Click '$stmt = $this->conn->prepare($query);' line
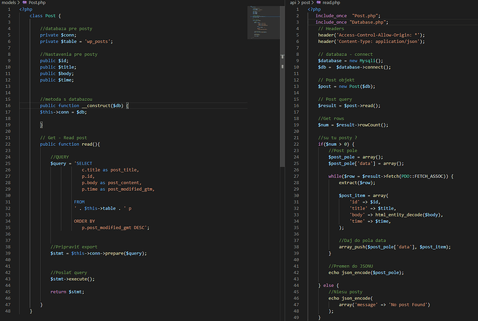 (98, 253)
